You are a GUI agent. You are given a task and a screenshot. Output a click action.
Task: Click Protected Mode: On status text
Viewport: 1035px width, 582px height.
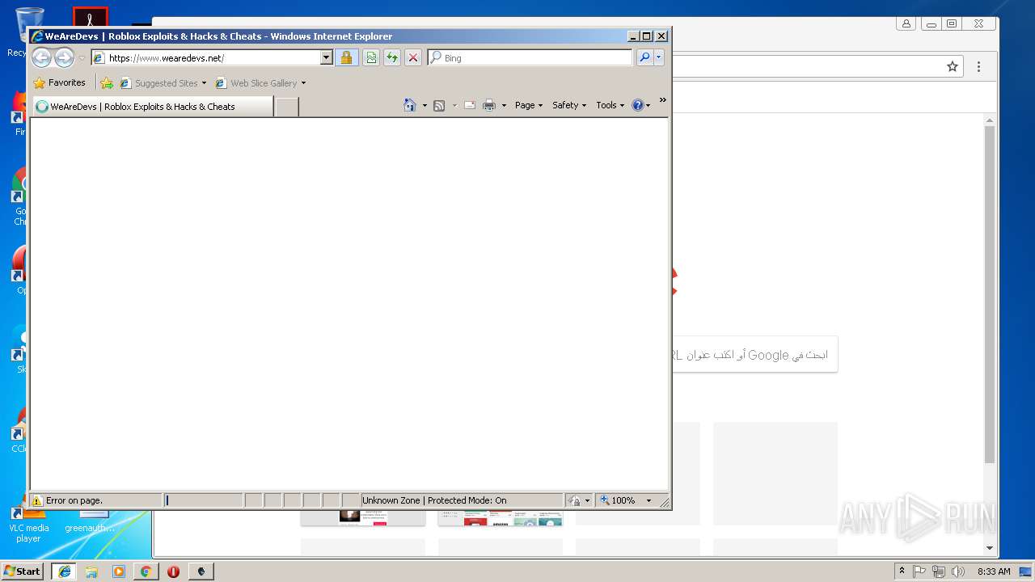[x=467, y=500]
